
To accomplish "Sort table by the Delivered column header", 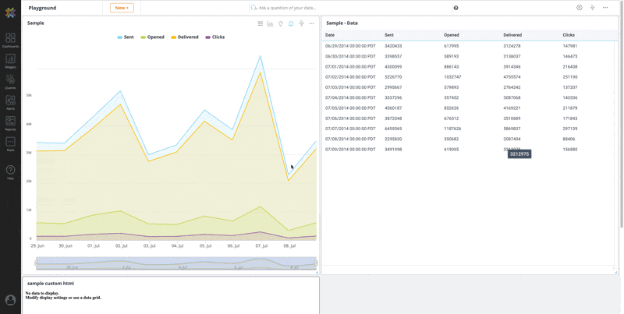I will point(512,35).
